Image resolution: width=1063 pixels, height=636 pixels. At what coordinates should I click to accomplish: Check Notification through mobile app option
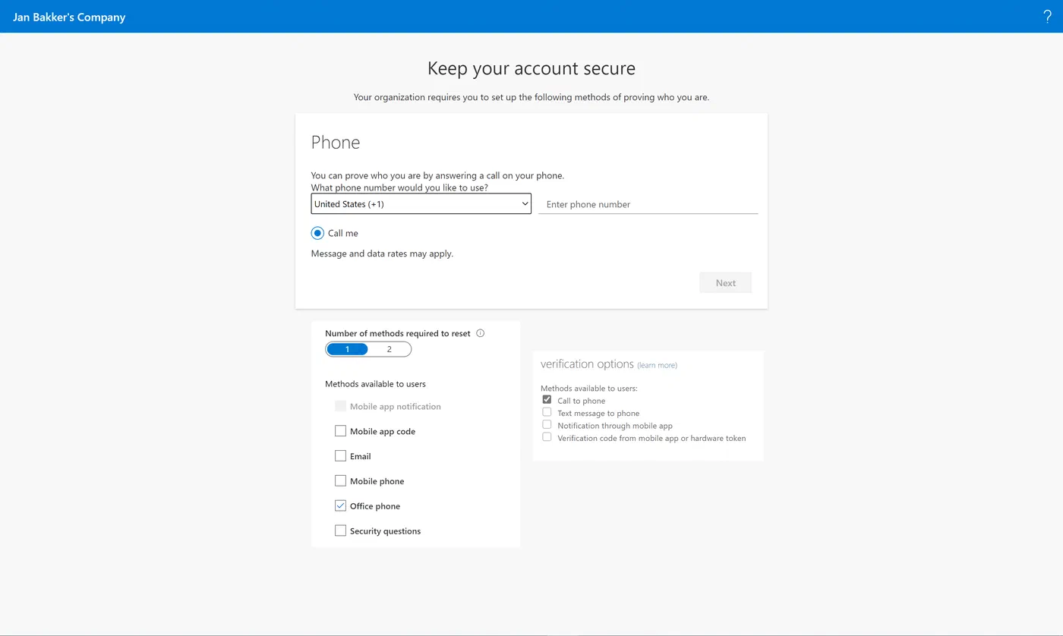tap(547, 425)
